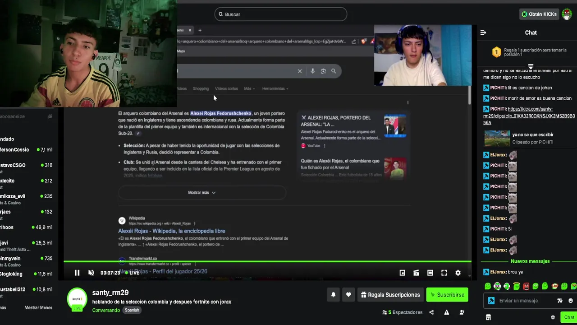Open PICHITI's kick clip link in chat

(529, 116)
